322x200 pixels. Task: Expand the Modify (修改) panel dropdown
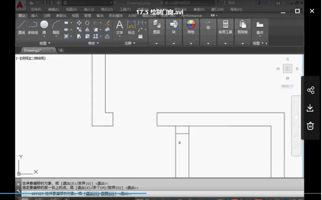[93, 43]
